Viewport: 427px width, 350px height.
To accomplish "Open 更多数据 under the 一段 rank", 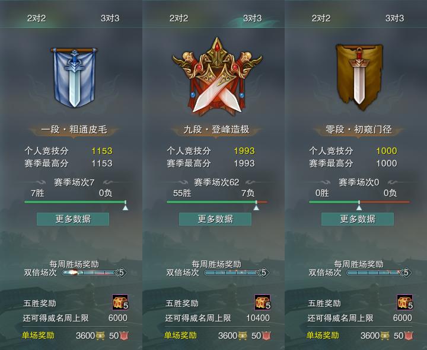I will [x=73, y=219].
